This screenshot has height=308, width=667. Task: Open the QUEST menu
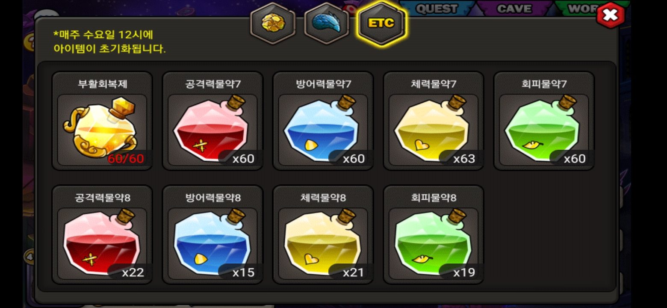[x=437, y=9]
